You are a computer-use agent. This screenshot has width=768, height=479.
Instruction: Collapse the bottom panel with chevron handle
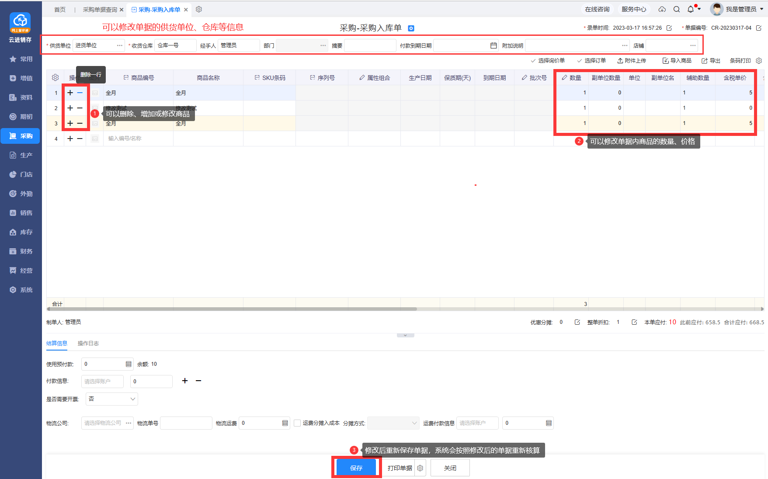pyautogui.click(x=405, y=335)
